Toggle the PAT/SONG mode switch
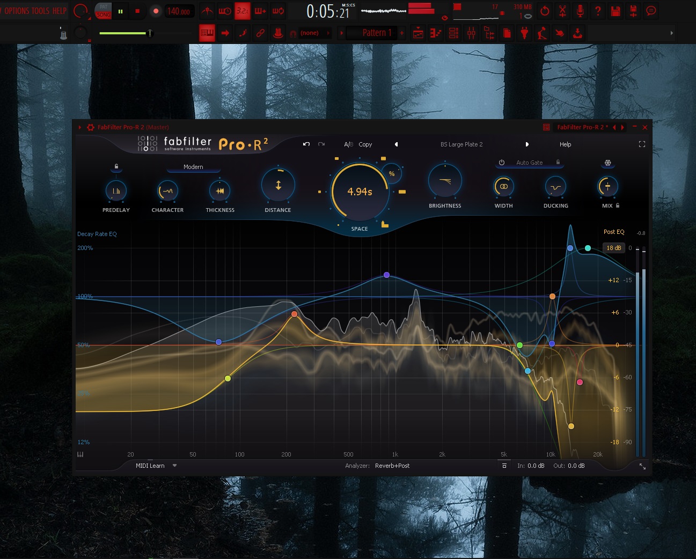Screen dimensions: 696x559 coord(104,11)
